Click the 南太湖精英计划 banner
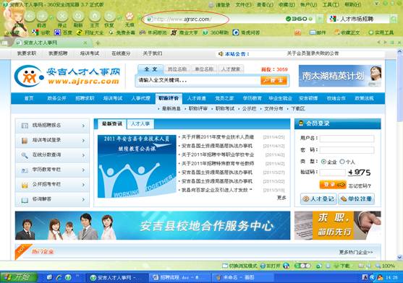Screen dimensions: 403x283 pos(340,76)
